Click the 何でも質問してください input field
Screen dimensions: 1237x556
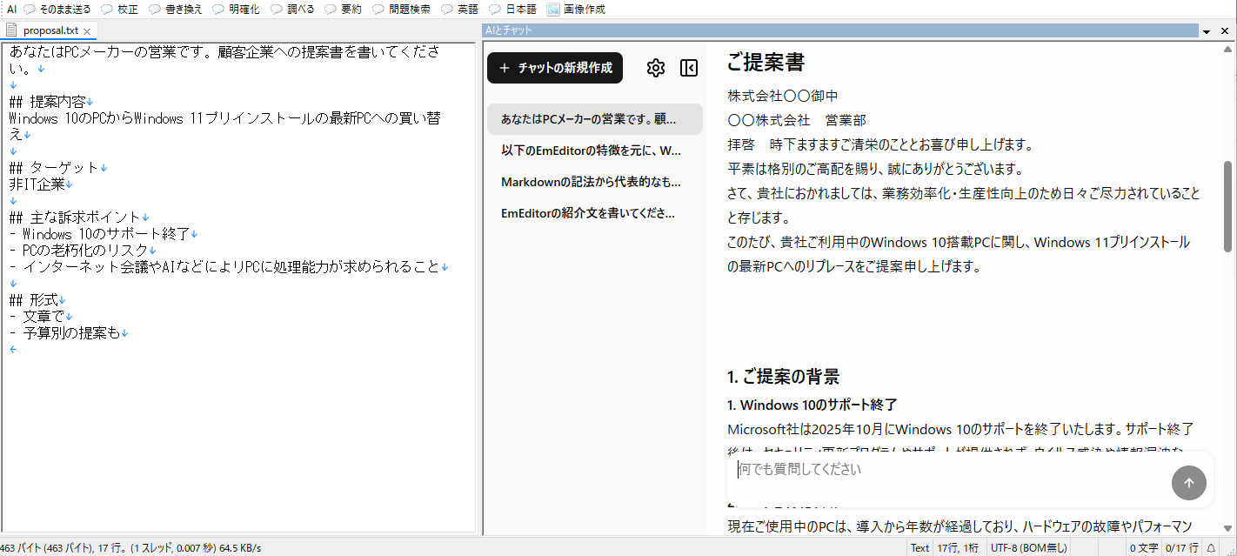[x=870, y=469]
